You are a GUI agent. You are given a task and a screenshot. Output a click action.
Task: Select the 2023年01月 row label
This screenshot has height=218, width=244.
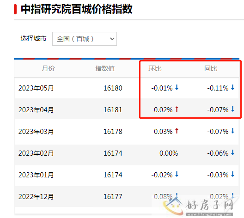coord(36,175)
